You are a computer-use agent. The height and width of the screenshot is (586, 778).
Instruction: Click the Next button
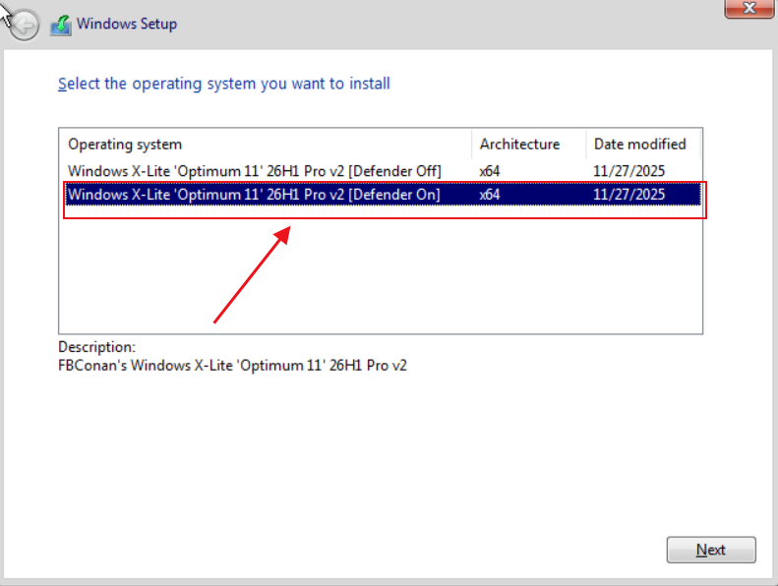click(x=711, y=550)
